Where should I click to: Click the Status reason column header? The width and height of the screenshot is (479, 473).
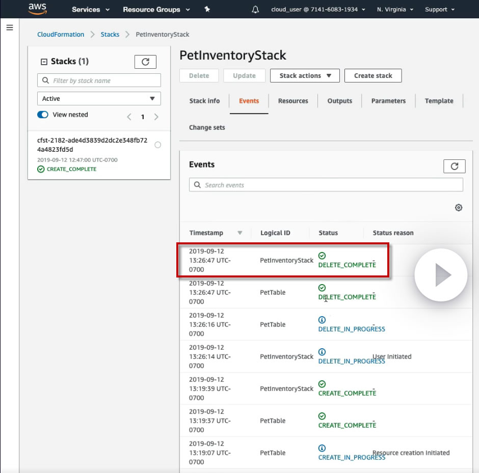(393, 233)
